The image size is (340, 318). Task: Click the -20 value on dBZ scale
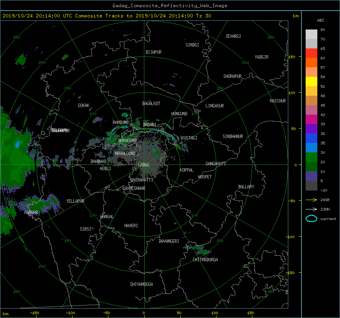324,190
